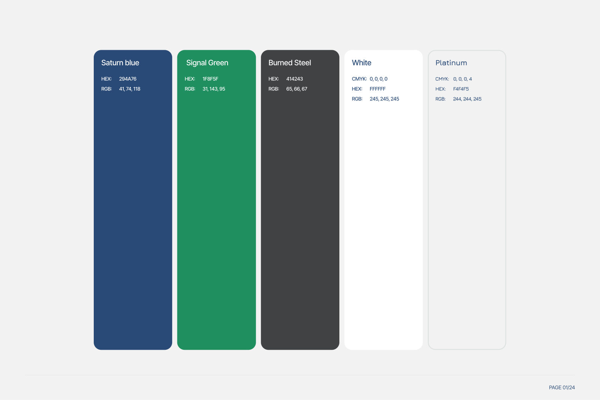
Task: Click the 'Signal Green' title text
Action: click(207, 63)
